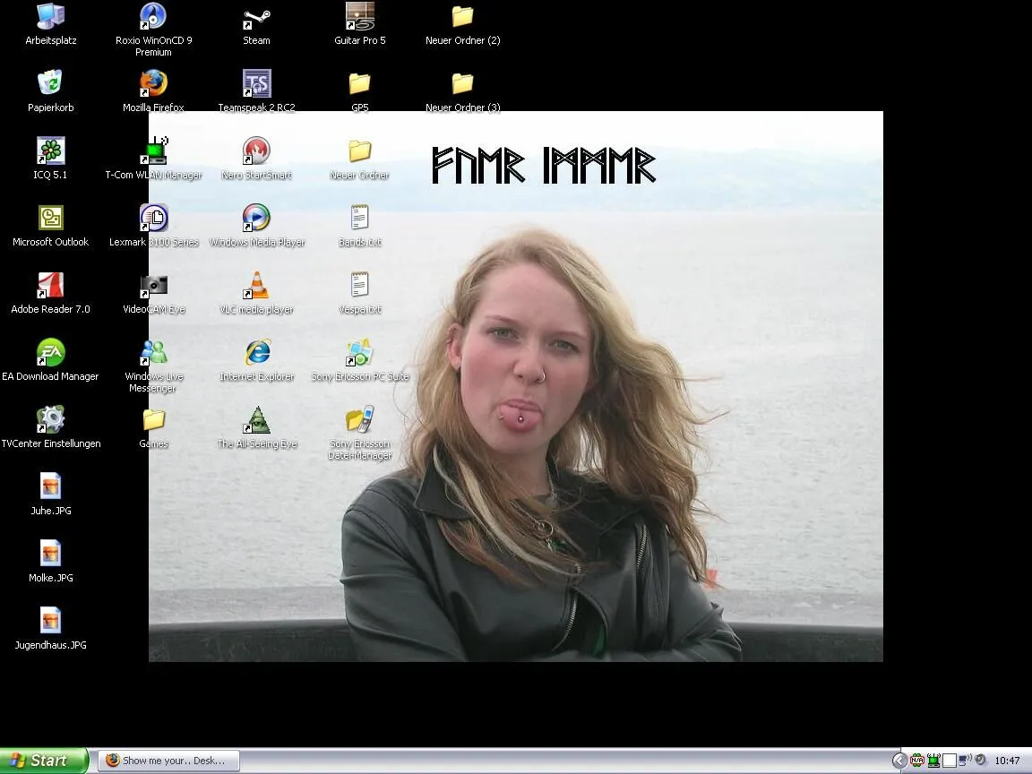Select the Jugendhaus.JPG image file
The height and width of the screenshot is (774, 1032).
[51, 621]
